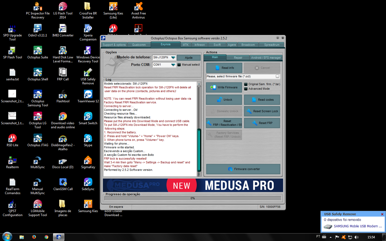The height and width of the screenshot is (241, 386).
Task: Launch Octoplus LG Tool icon
Action: (38, 120)
